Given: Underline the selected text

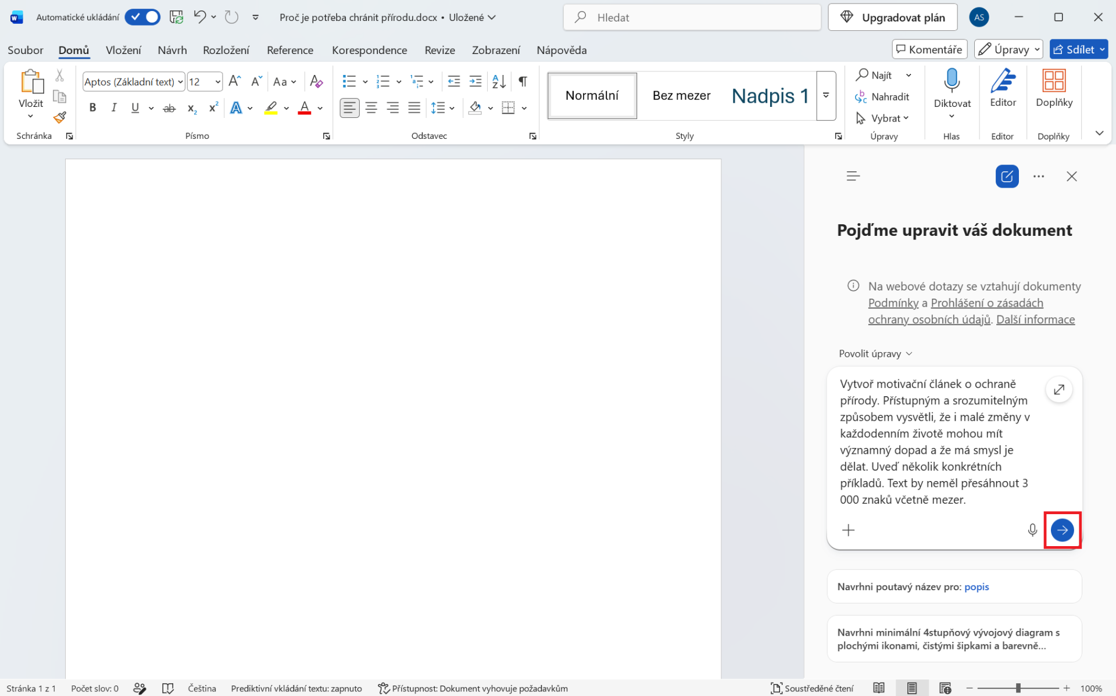Looking at the screenshot, I should [x=135, y=107].
